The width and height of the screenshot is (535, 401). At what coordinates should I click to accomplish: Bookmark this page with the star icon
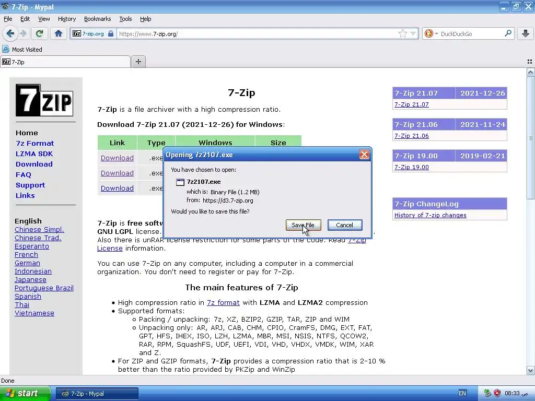point(403,33)
